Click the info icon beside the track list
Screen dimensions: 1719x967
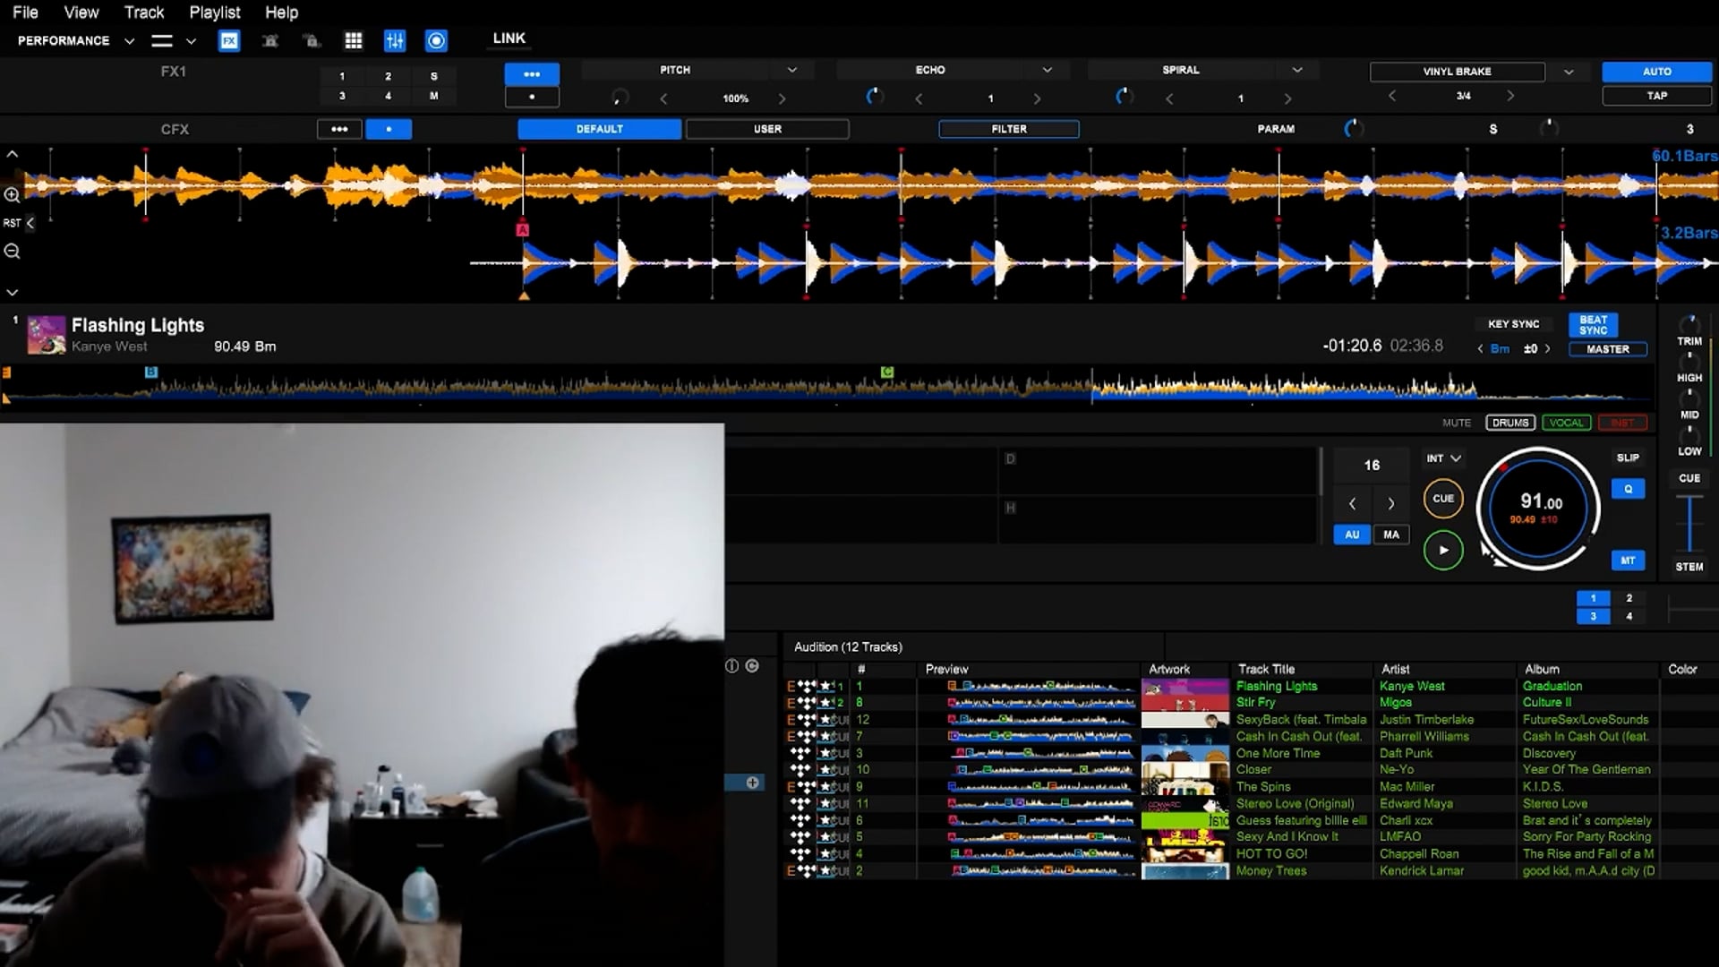click(x=731, y=666)
